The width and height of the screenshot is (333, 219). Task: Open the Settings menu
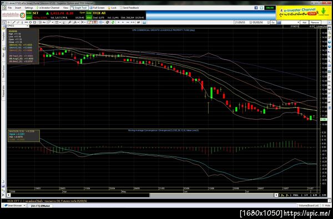point(28,8)
